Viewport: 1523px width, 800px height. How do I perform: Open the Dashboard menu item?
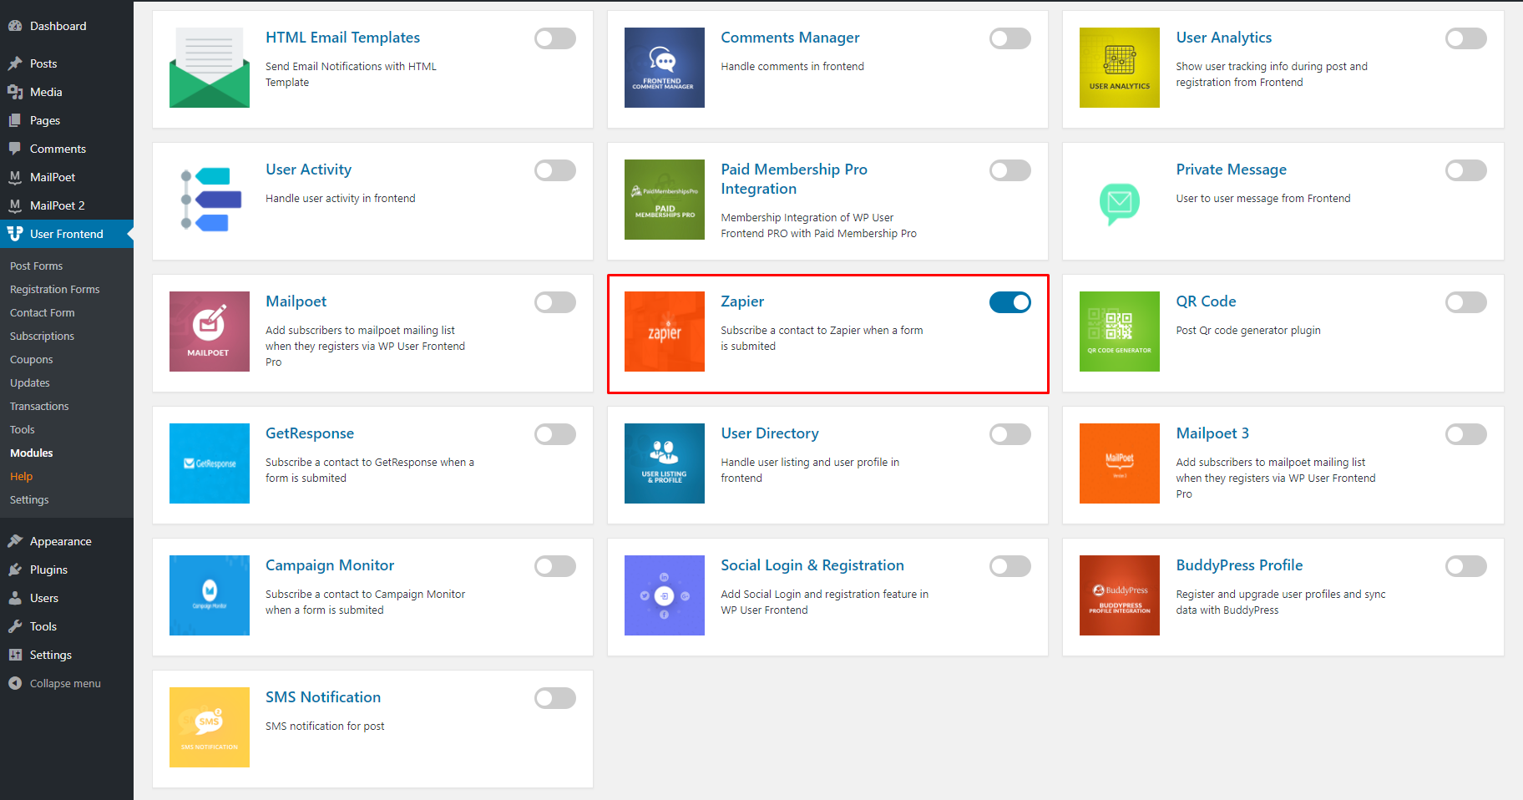[x=67, y=26]
